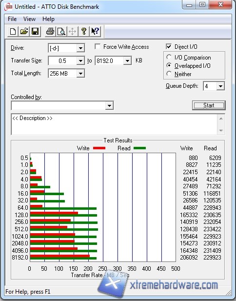Save results with the floppy disk icon
The image size is (236, 301).
coord(35,31)
